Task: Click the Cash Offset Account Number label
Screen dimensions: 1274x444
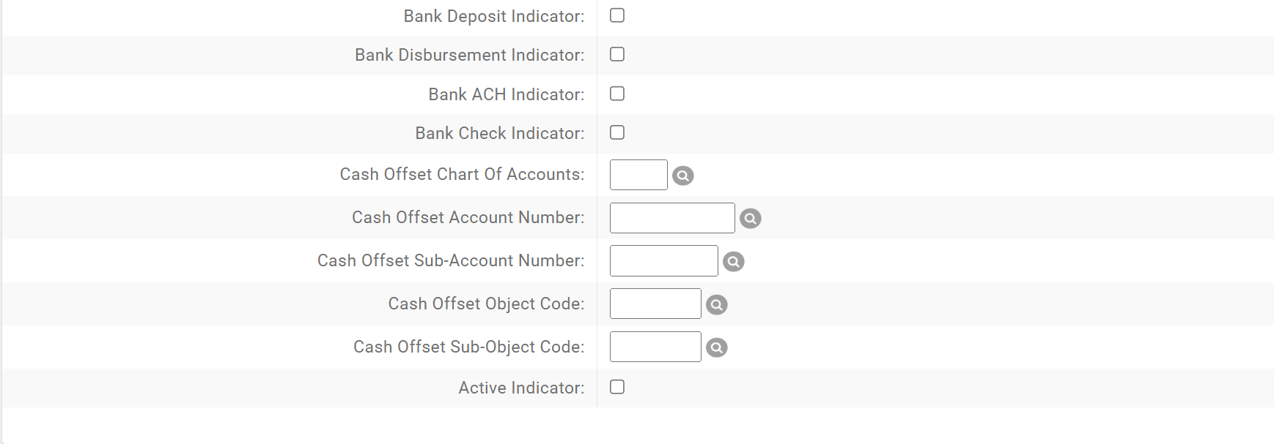Action: [468, 217]
